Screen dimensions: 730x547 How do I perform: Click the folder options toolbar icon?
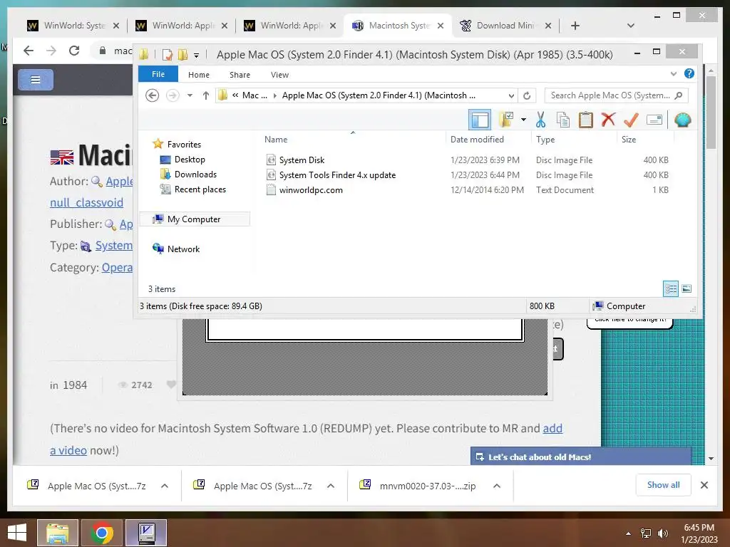pos(506,120)
